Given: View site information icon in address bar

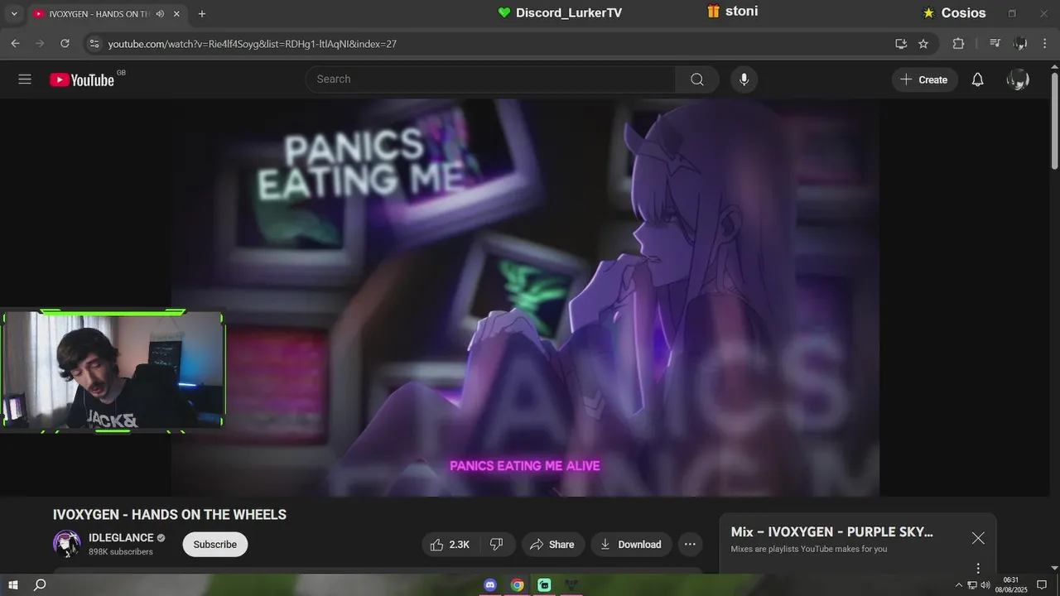Looking at the screenshot, I should tap(94, 43).
